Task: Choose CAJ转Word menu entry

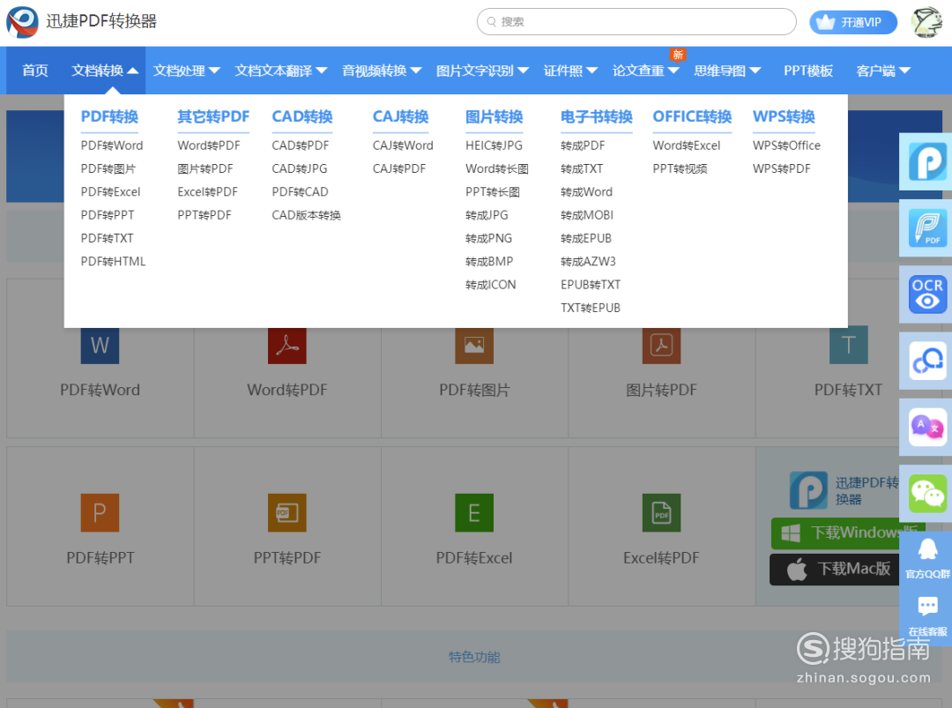Action: coord(403,145)
